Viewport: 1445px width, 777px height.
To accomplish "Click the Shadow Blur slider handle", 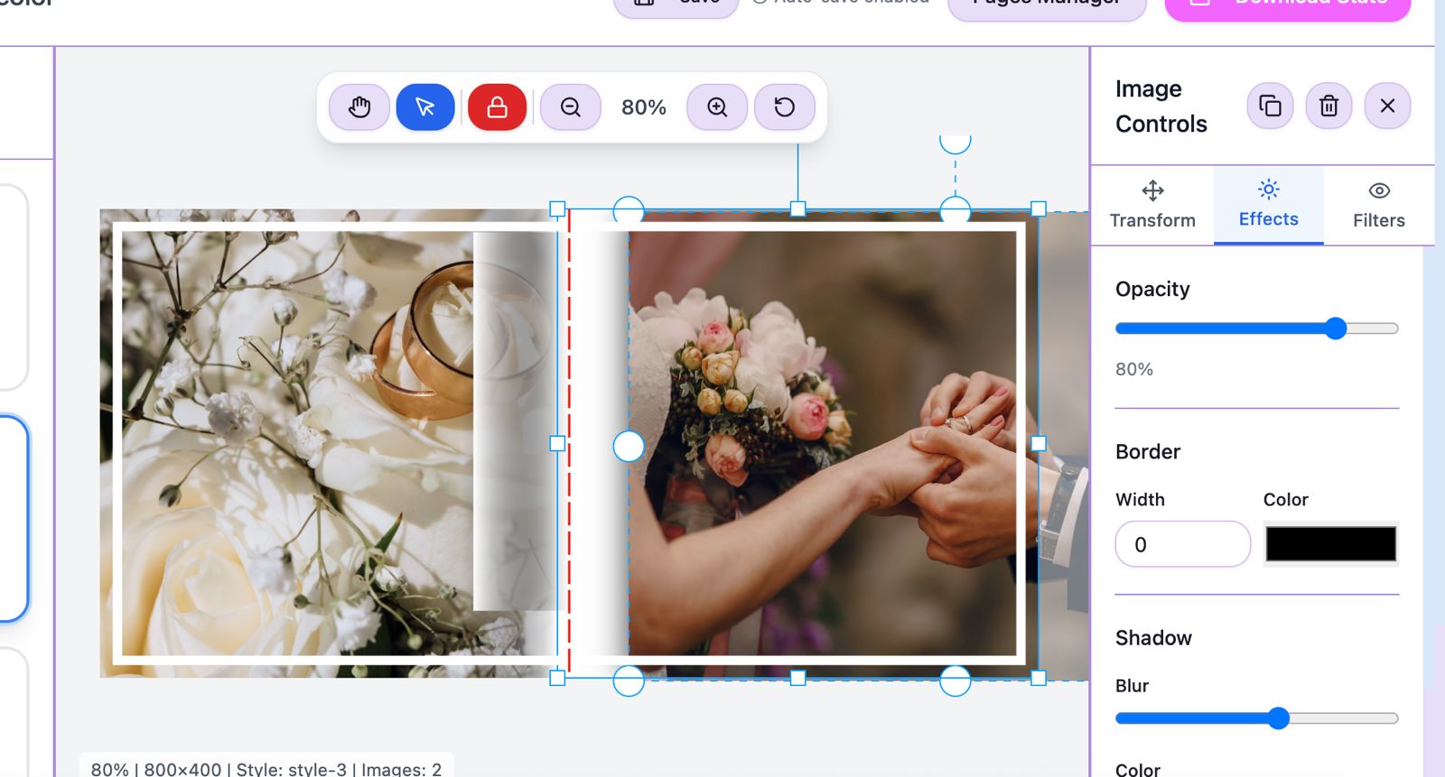I will [1278, 718].
